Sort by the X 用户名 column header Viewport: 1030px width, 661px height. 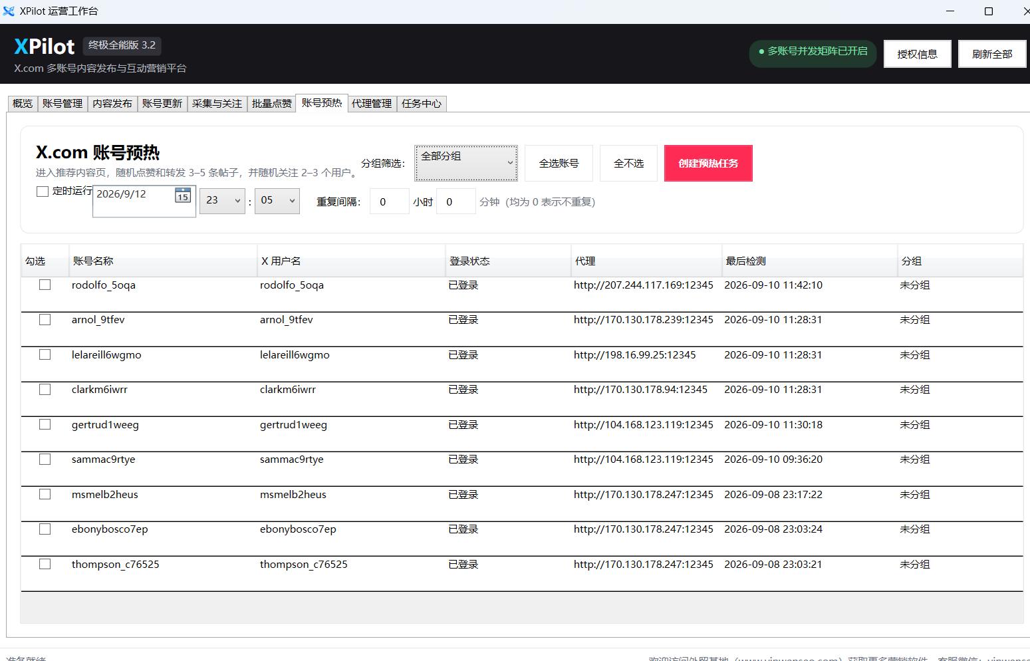pyautogui.click(x=351, y=261)
